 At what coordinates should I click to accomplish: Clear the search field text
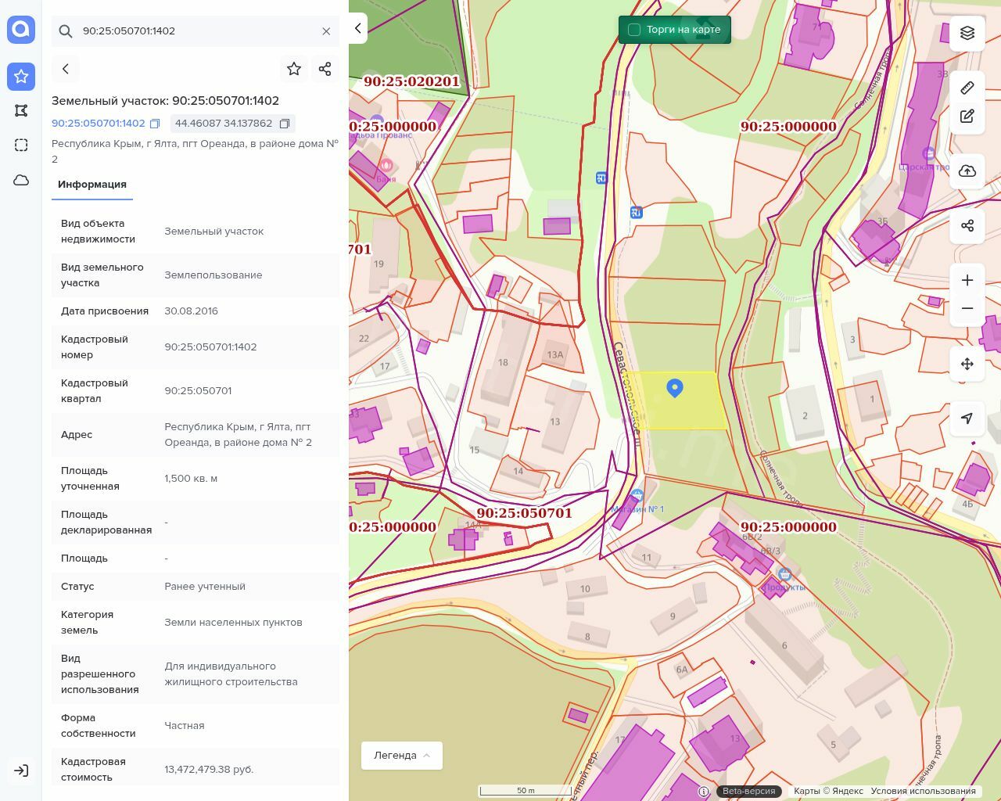(x=326, y=31)
